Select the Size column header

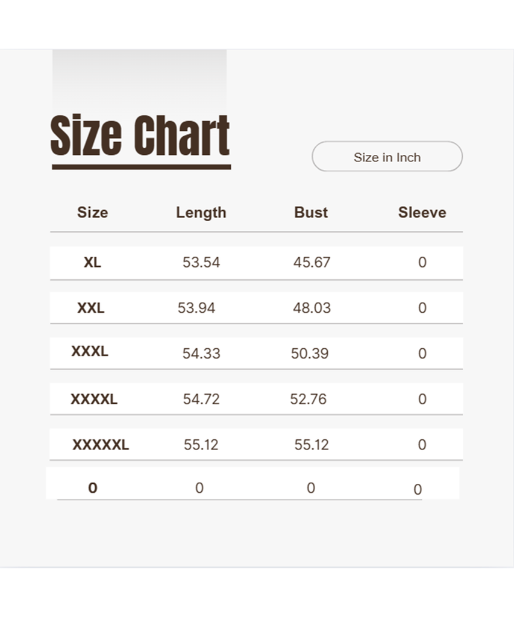point(92,213)
